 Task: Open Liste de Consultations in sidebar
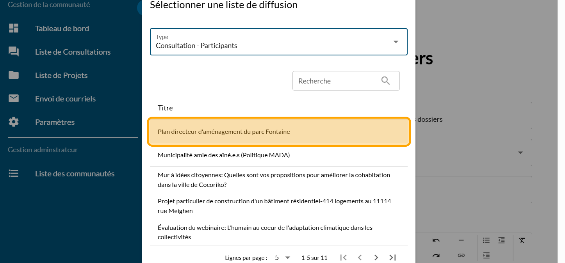(73, 52)
